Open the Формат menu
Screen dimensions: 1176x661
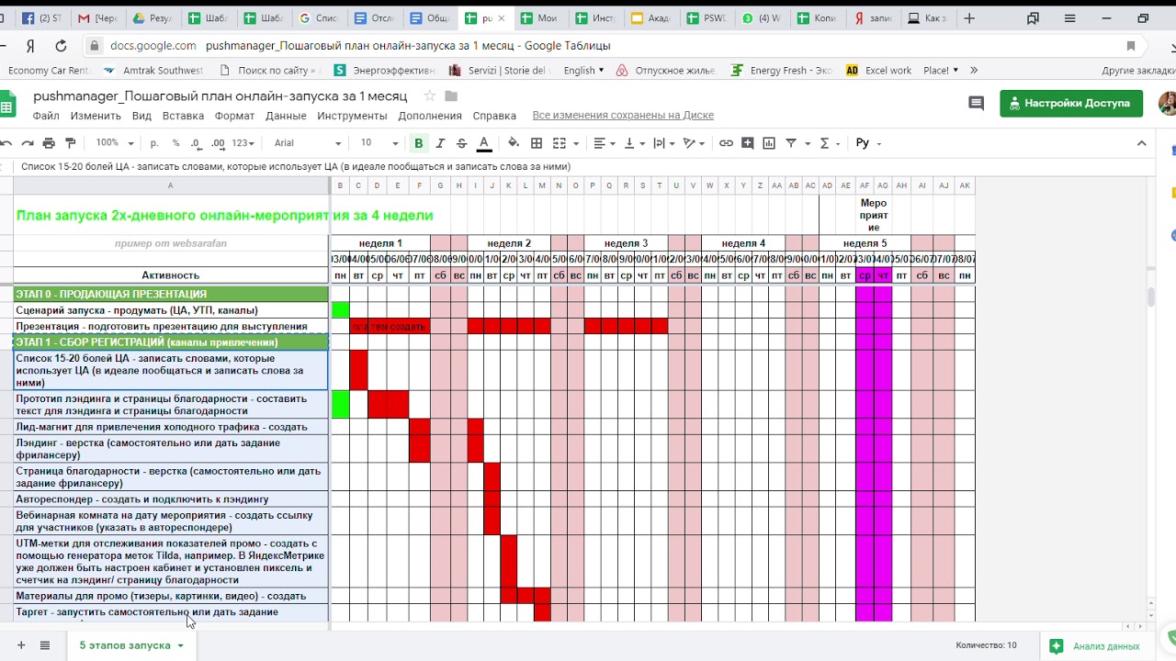(x=234, y=116)
